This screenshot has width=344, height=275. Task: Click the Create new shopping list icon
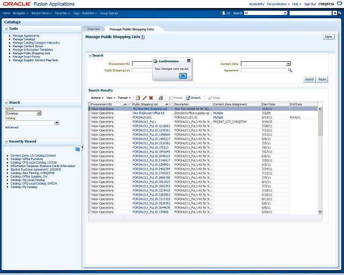[138, 98]
